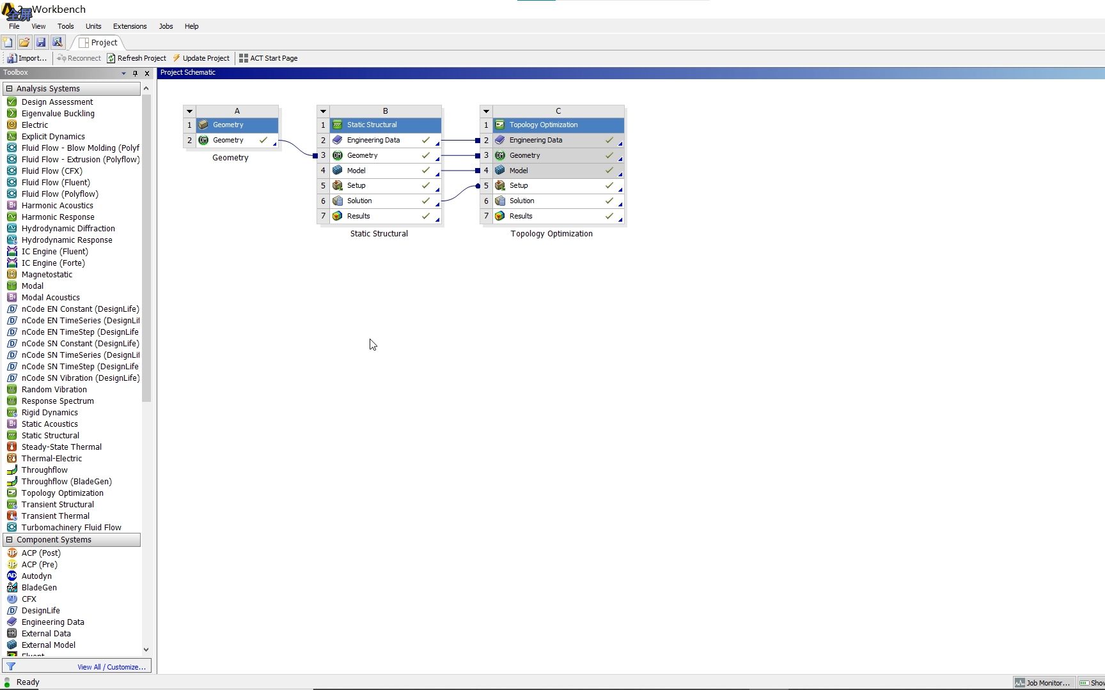The image size is (1105, 690).
Task: Click Toolbox scrollbar up arrow
Action: pyautogui.click(x=146, y=88)
